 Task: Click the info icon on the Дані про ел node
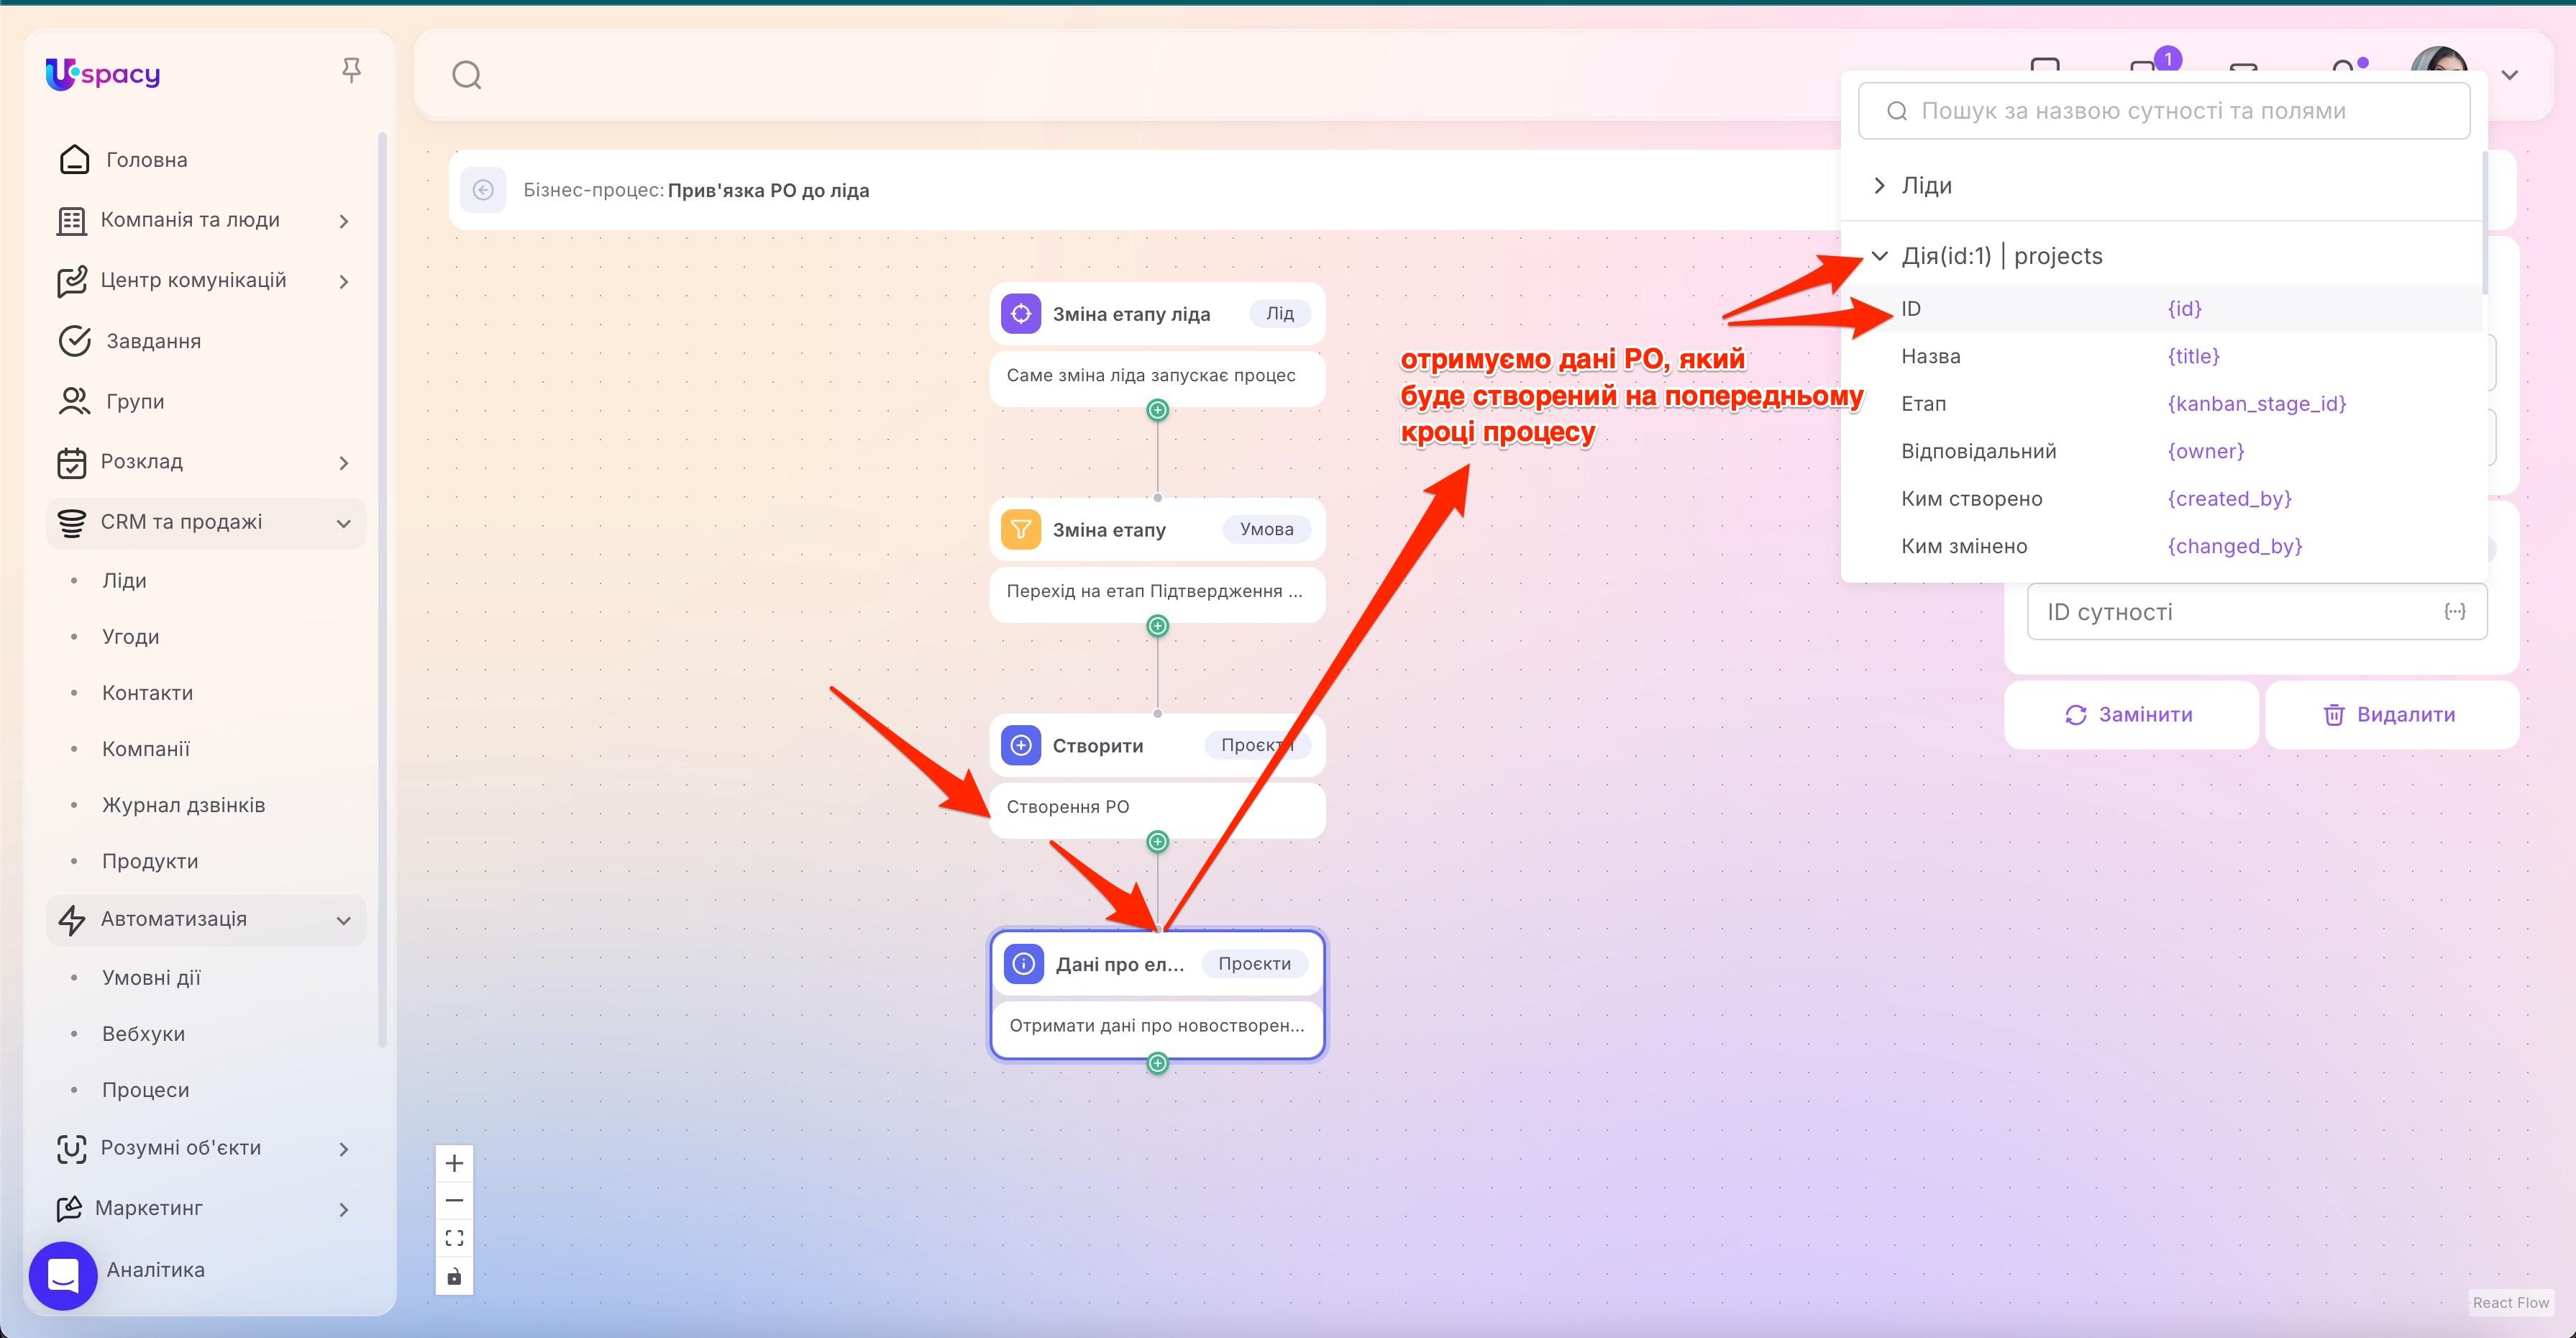(x=1022, y=963)
